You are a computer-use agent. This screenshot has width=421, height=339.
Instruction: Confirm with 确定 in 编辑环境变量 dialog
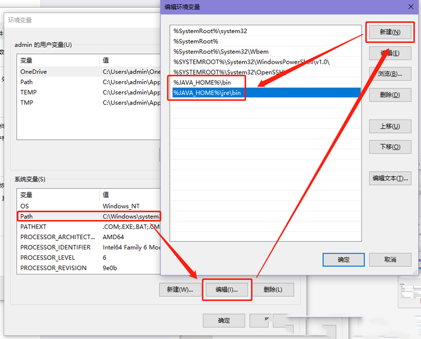343,260
